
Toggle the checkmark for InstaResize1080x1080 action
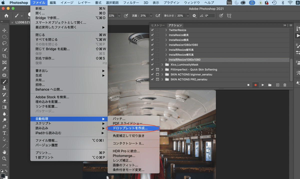click(152, 45)
